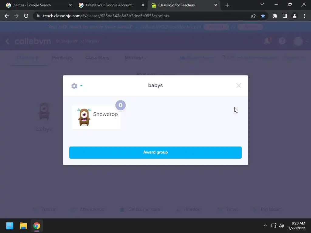Click Snowdrop's zero points badge
The image size is (311, 233).
120,105
